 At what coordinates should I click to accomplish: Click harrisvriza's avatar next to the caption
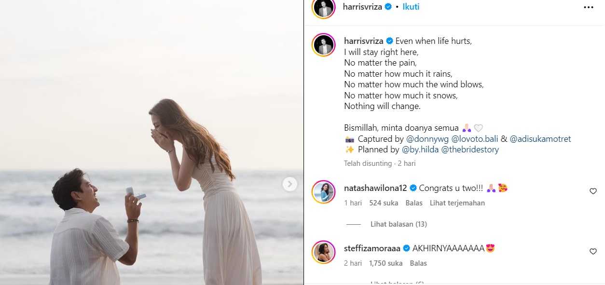[323, 45]
